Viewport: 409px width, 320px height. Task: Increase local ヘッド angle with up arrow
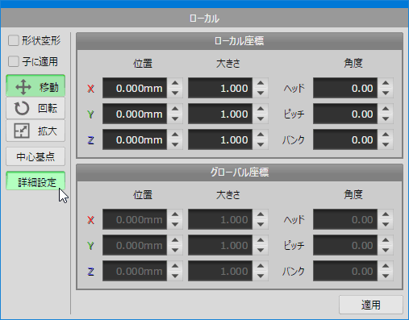tap(386, 83)
